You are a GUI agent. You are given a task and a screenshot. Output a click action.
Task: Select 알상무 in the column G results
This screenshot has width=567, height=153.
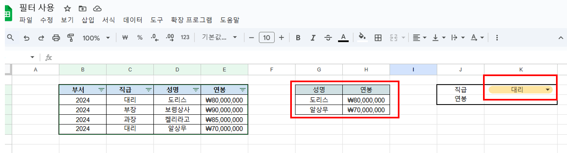point(319,109)
